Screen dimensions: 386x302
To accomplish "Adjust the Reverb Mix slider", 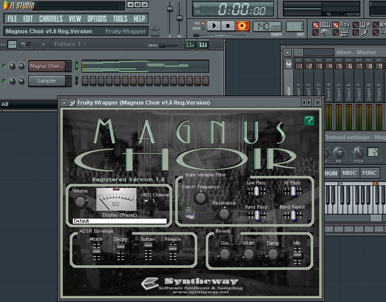I will click(x=297, y=256).
